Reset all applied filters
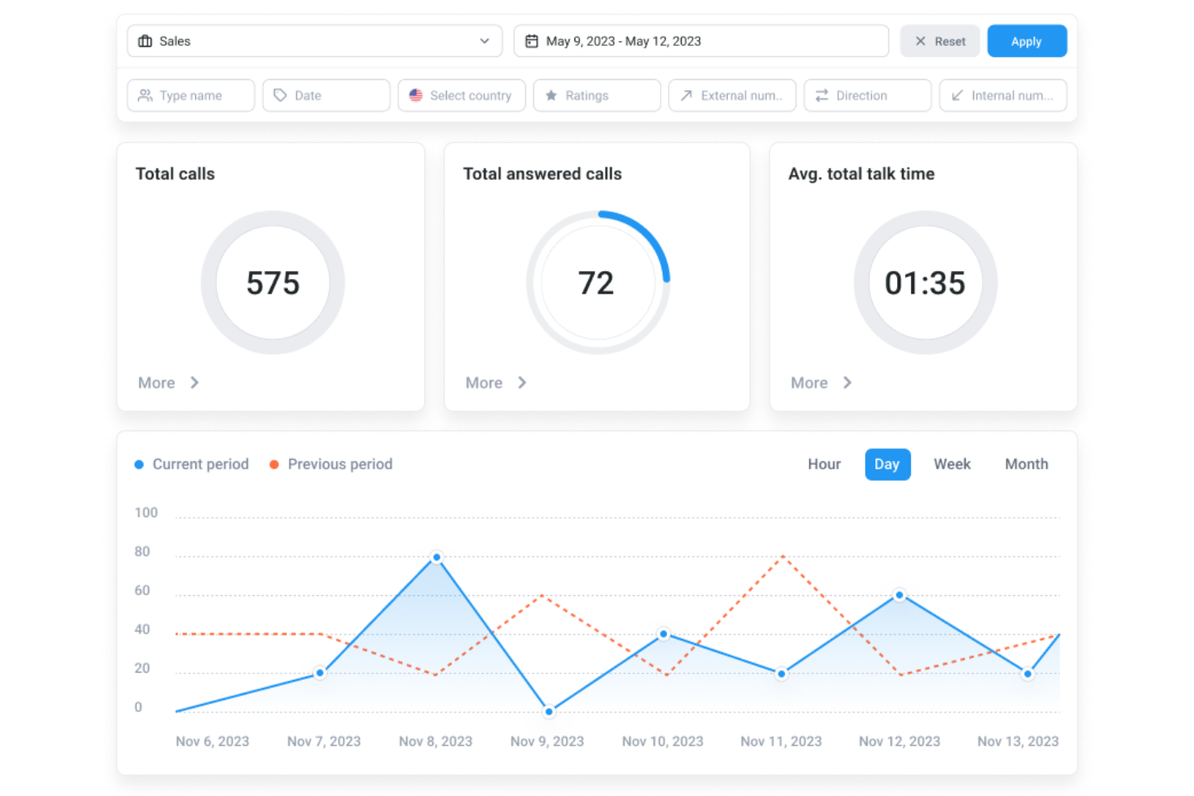Screen dimensions: 1194x796 point(939,40)
